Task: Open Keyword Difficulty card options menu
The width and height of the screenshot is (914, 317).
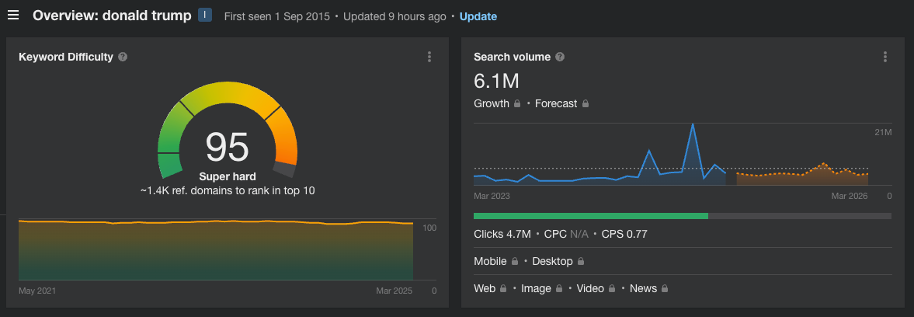Action: (x=429, y=57)
